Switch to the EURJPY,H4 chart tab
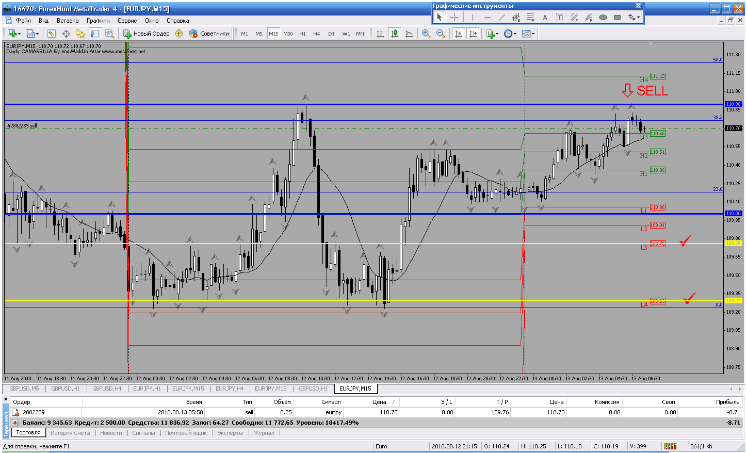747x453 pixels. pyautogui.click(x=230, y=389)
